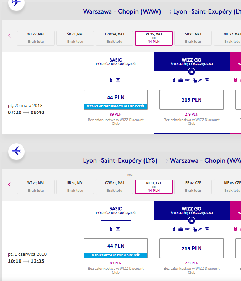Viewport: 241px width, 281px height.
Task: Show earlier outbound dates with left chevron
Action: pos(9,36)
